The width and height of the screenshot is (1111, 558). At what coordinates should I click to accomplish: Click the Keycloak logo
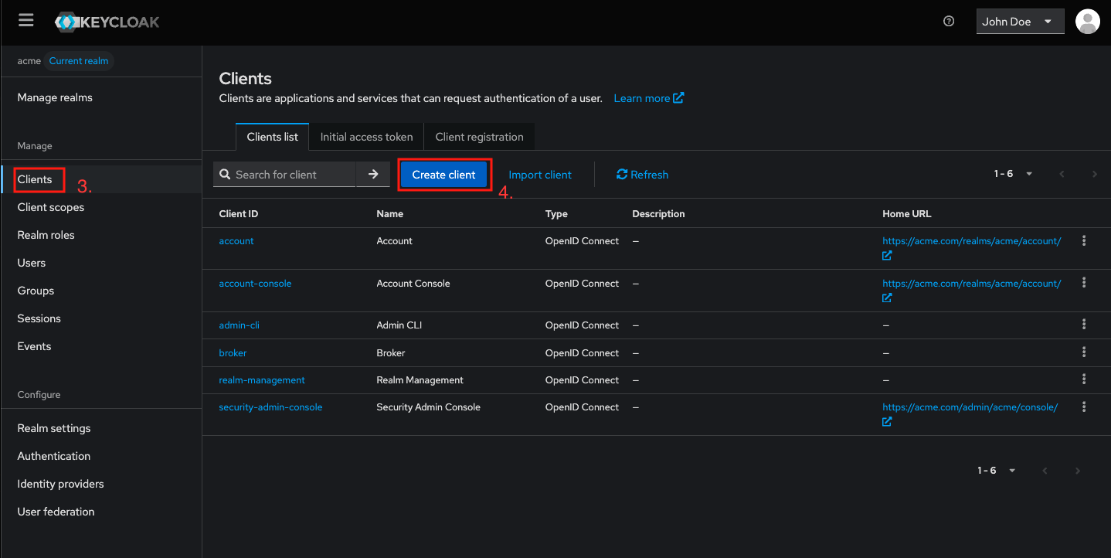(107, 21)
